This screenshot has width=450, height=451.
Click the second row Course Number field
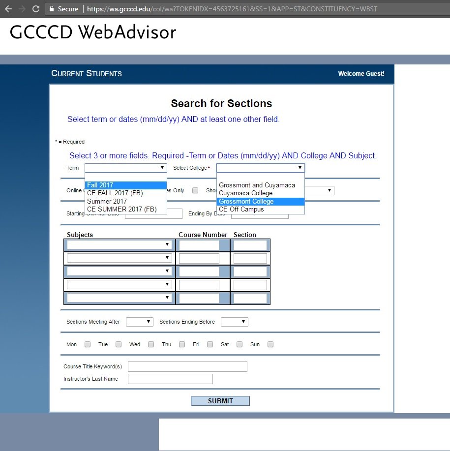199,258
